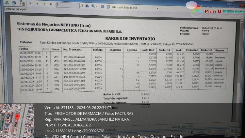Click transaction 362-024-000080758
This screenshot has width=245, height=138.
(x=75, y=89)
